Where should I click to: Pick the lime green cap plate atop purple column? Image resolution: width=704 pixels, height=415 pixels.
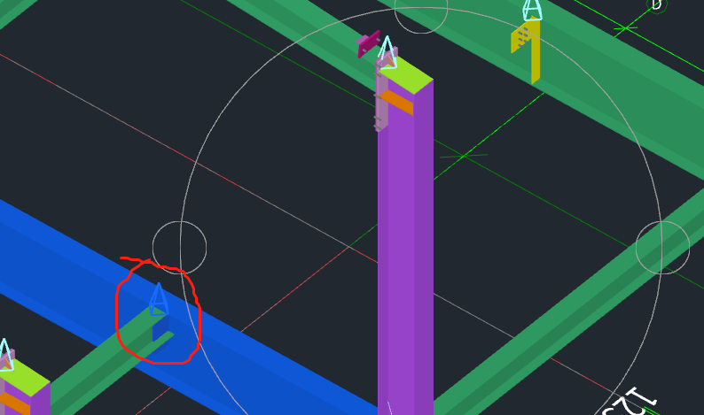point(406,74)
